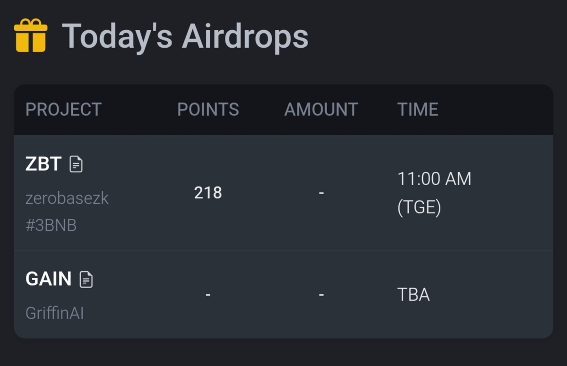This screenshot has width=567, height=366.
Task: Click the amount dash in ZBT row
Action: click(x=321, y=193)
